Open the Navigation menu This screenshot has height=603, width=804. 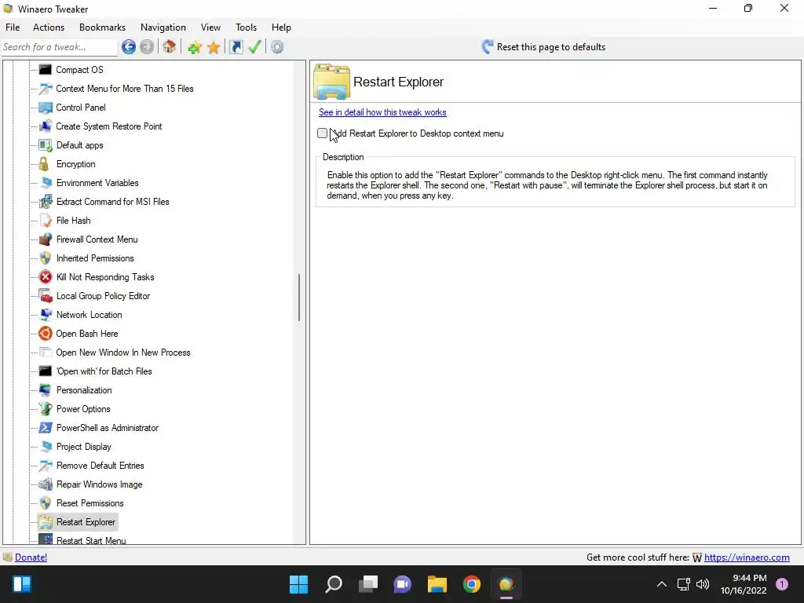163,27
